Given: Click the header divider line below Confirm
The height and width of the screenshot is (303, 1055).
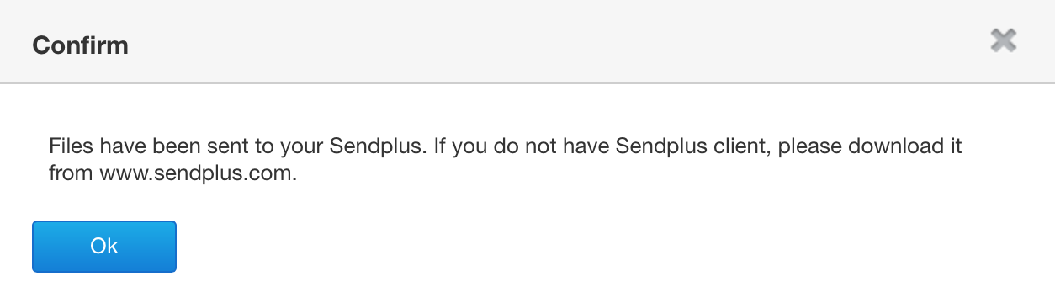Looking at the screenshot, I should click(x=527, y=83).
